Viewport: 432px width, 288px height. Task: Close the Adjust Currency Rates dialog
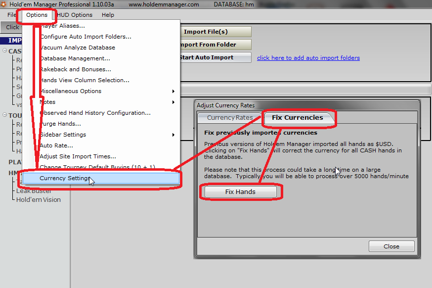pos(391,246)
